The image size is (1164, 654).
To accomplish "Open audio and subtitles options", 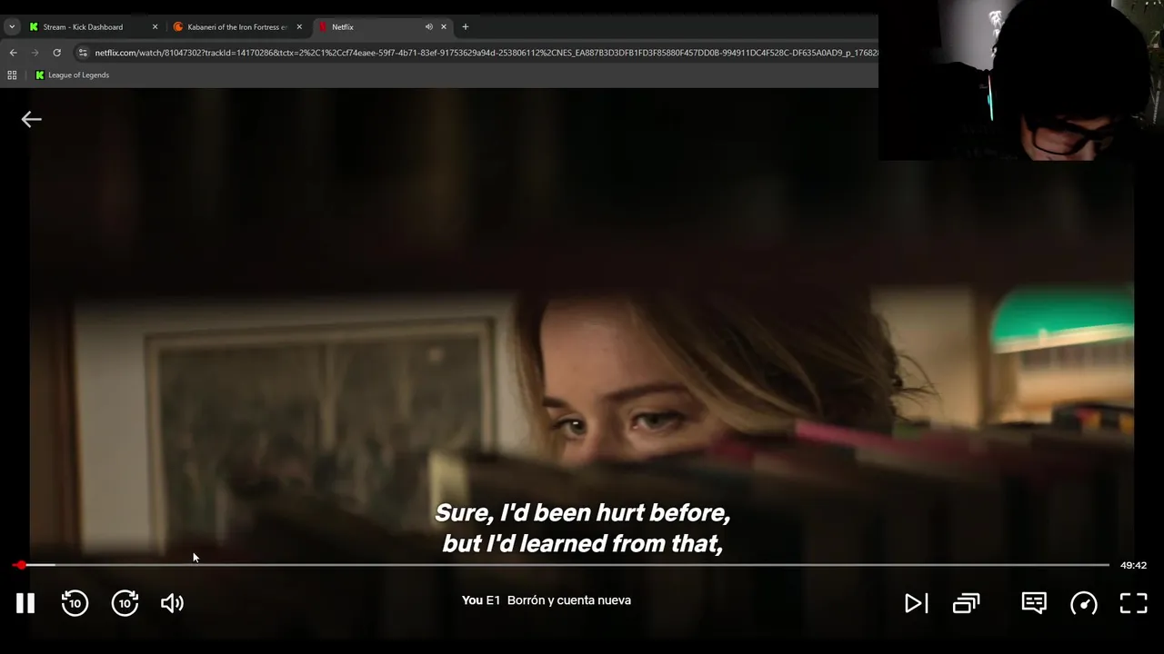I will pyautogui.click(x=1034, y=603).
